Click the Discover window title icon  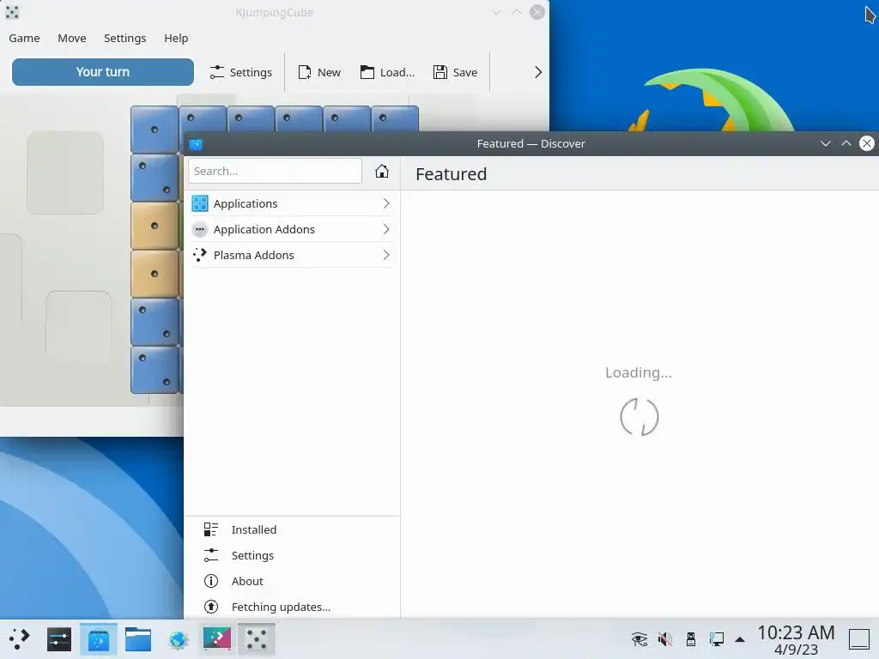point(196,144)
